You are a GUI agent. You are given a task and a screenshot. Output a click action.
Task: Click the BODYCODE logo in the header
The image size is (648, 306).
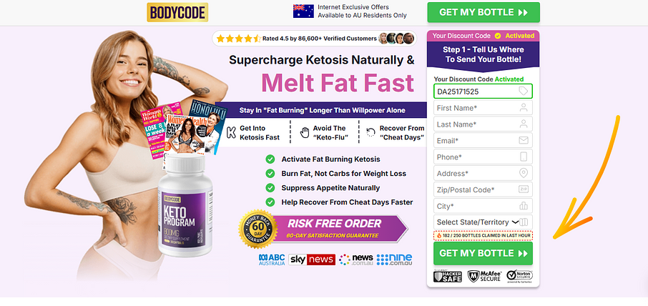coord(177,12)
